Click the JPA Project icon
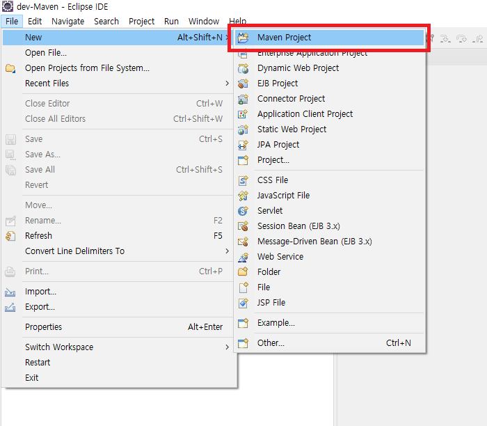Screen dimensions: 487x426 [243, 145]
